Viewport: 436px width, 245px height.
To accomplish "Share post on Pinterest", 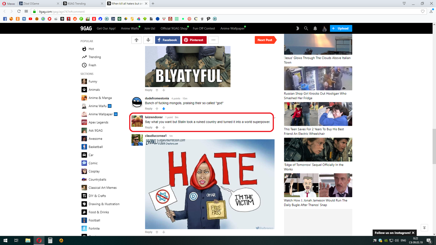I will (193, 40).
